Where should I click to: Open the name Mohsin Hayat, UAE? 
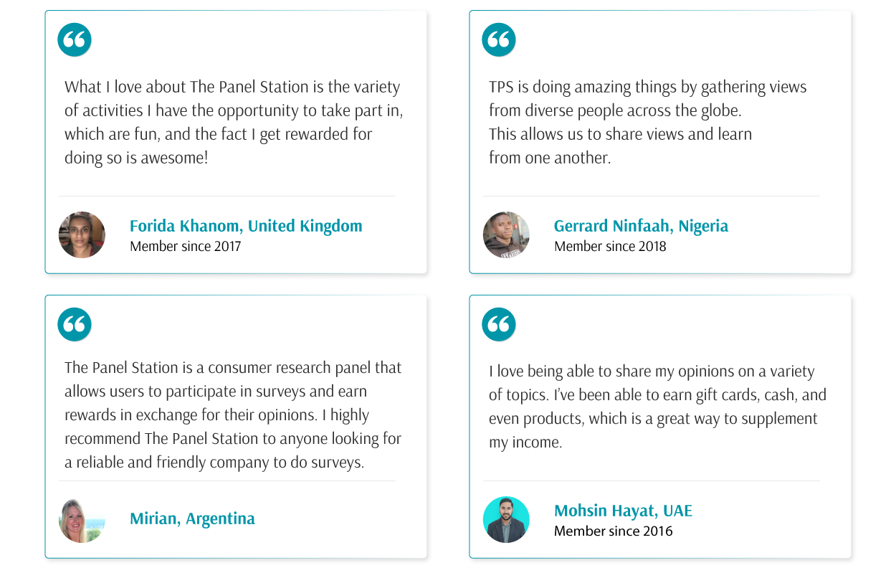coord(623,511)
